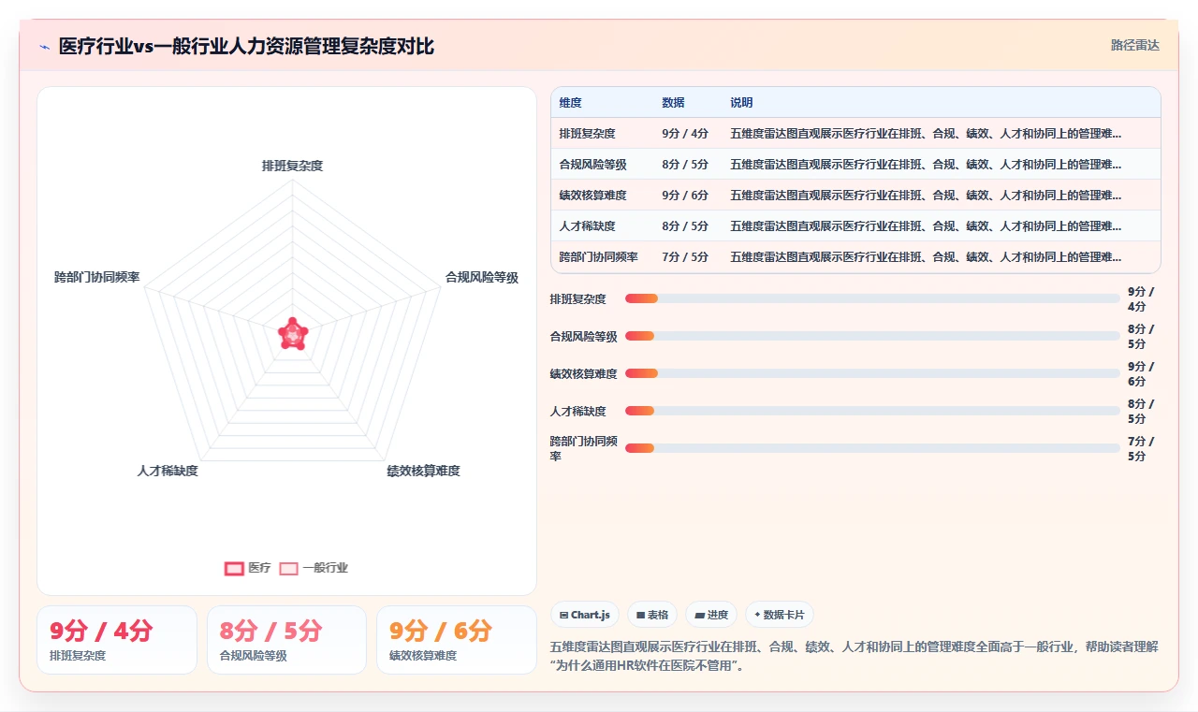Screen dimensions: 1198x712
Task: Open the 8分 / 5分 合规风险等级 card
Action: coord(286,640)
